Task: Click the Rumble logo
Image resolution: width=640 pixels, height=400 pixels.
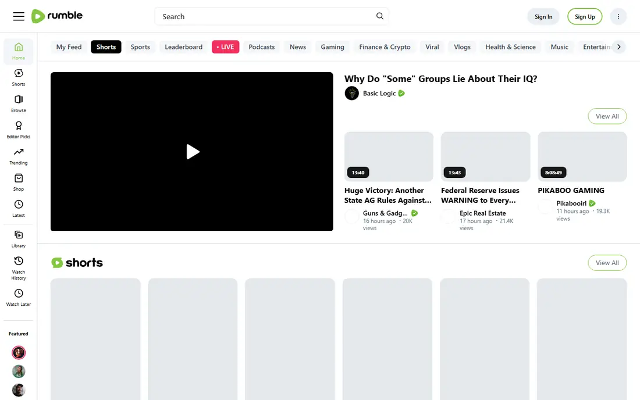Action: click(57, 16)
